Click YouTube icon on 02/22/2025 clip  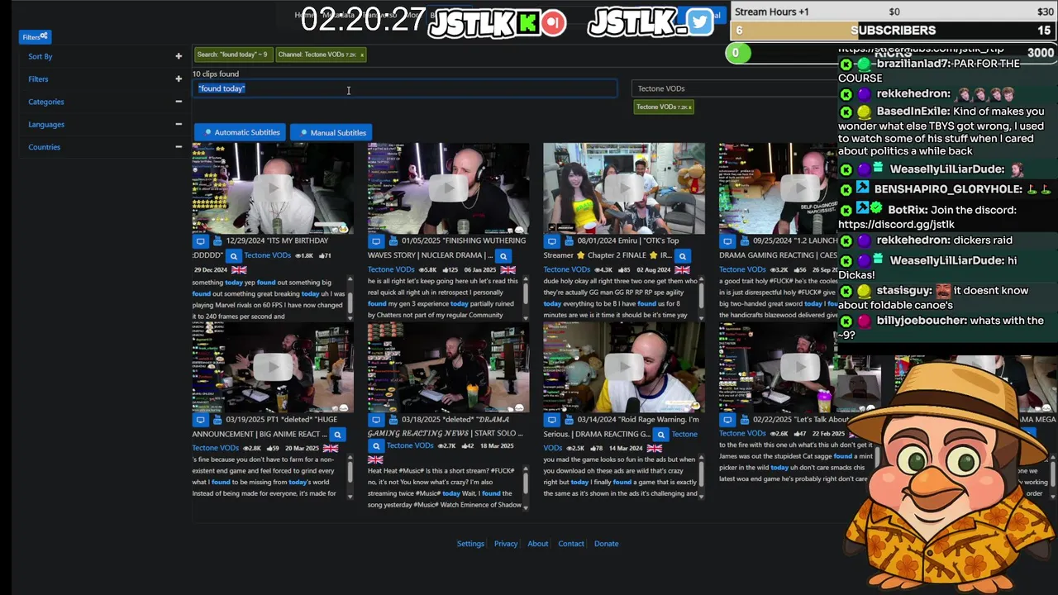click(x=746, y=420)
